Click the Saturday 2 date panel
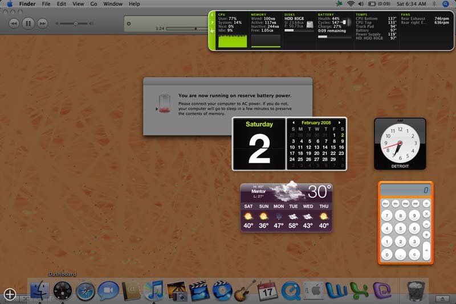Viewport: 456px width, 304px height. coord(259,143)
